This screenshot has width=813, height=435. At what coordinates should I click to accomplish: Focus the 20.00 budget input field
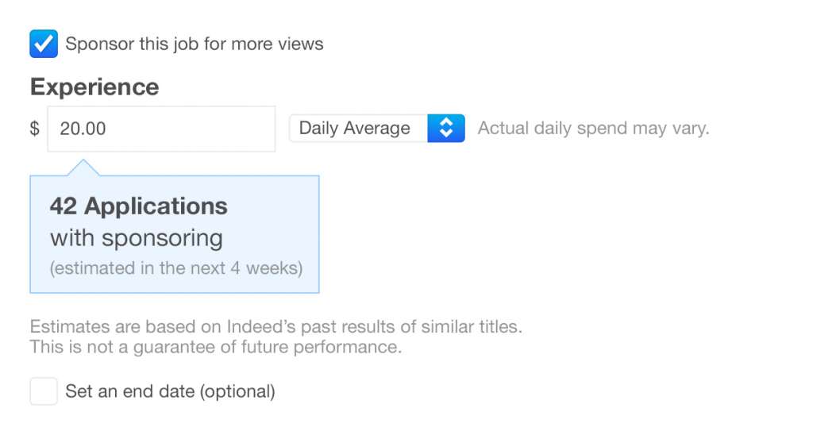[161, 129]
